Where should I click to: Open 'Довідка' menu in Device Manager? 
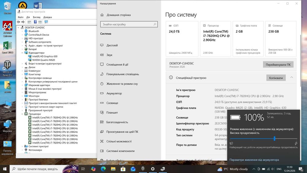[x=48, y=17]
